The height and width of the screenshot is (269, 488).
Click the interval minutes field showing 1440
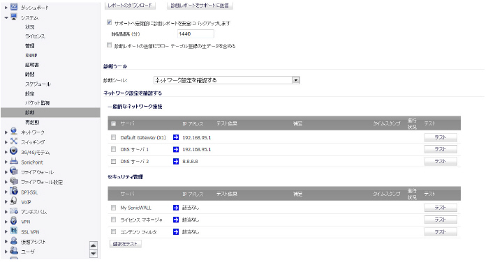coord(195,34)
